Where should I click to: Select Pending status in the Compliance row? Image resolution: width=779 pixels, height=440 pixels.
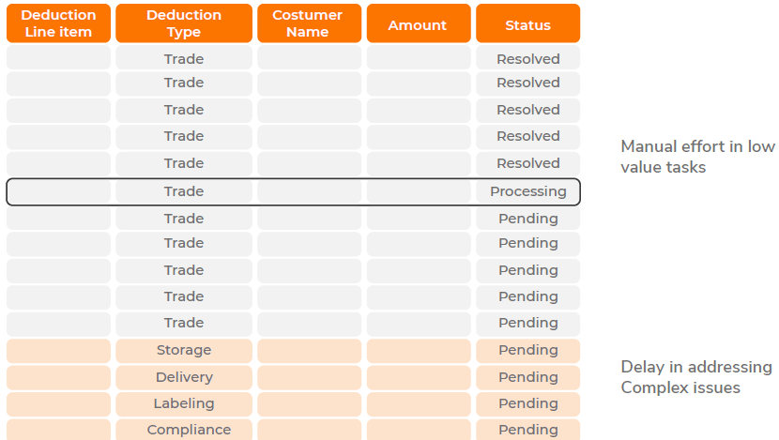pos(527,430)
